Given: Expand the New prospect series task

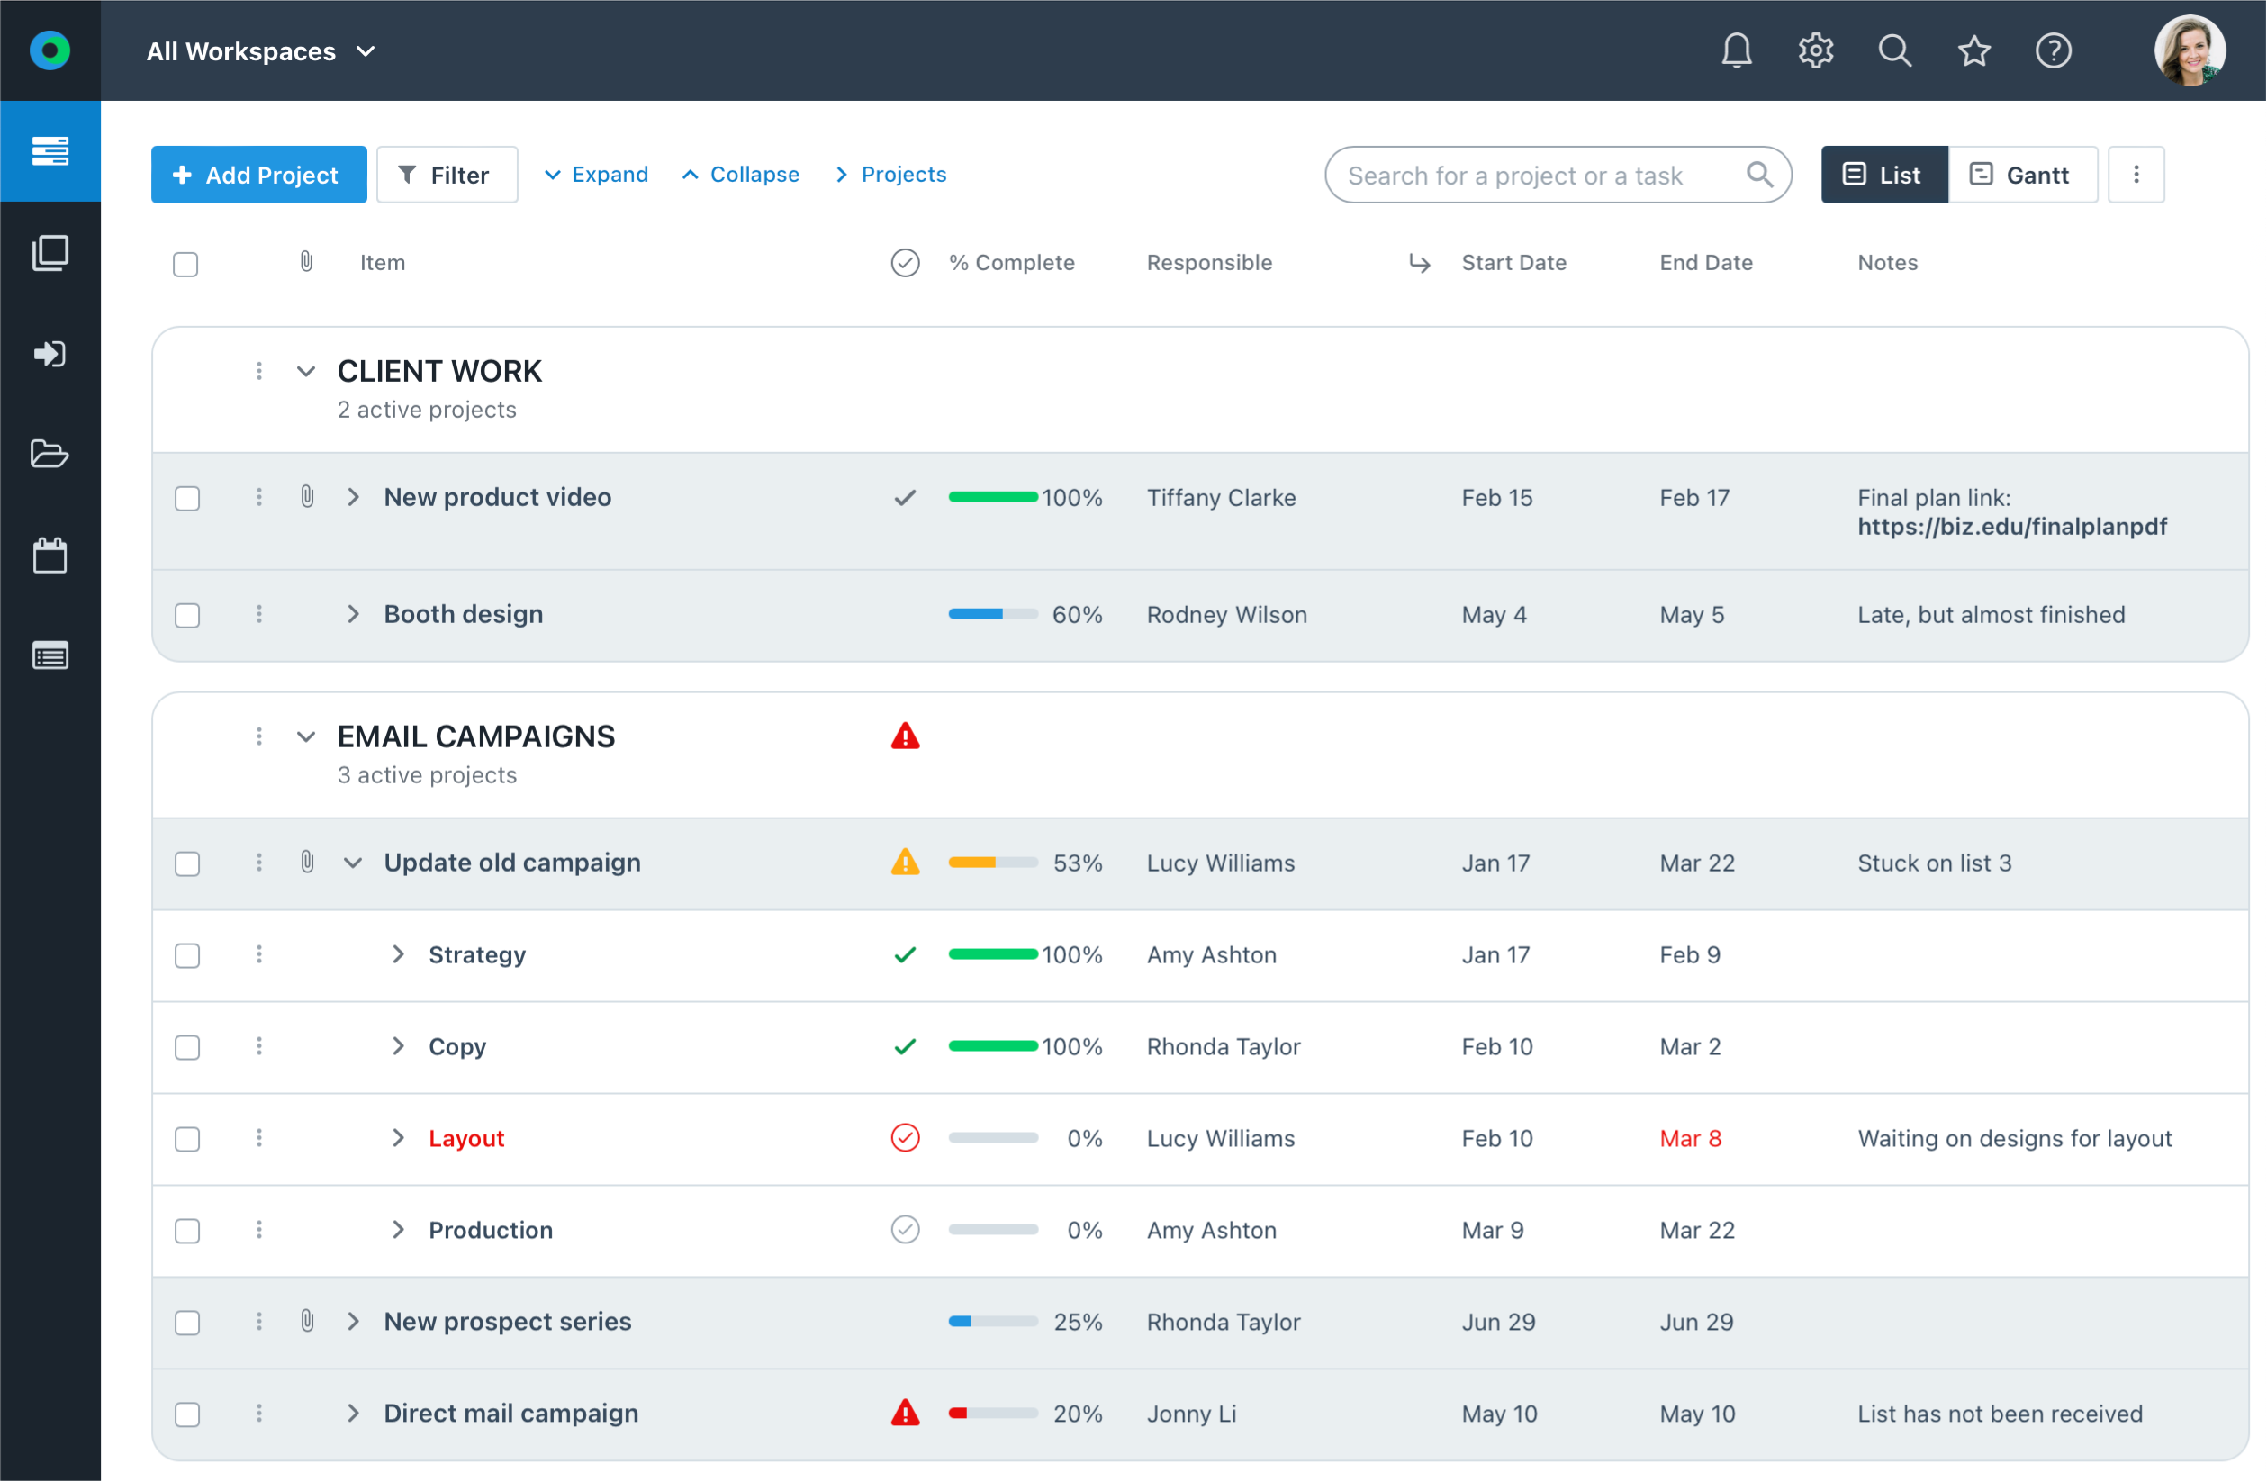Looking at the screenshot, I should (x=354, y=1322).
